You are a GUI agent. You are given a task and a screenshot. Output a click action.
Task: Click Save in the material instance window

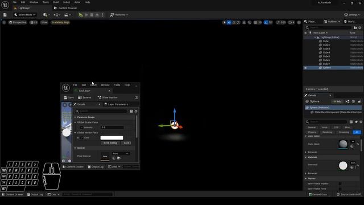point(69,97)
